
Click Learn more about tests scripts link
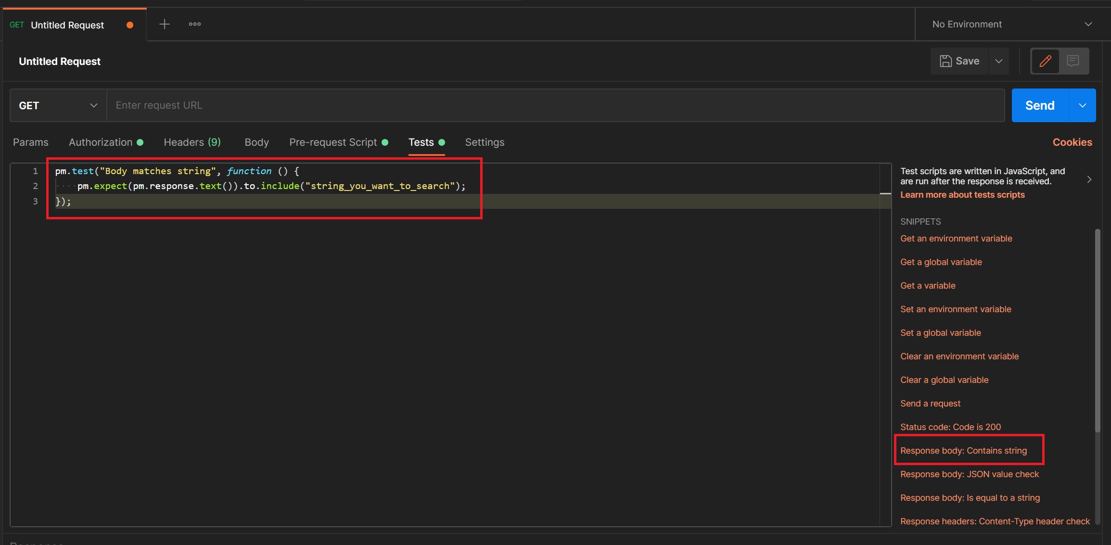click(962, 195)
